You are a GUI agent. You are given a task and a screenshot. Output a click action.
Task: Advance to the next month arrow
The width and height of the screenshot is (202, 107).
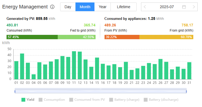194,7
